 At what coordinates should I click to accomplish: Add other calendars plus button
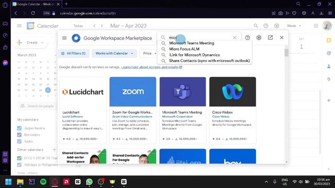click(x=54, y=150)
